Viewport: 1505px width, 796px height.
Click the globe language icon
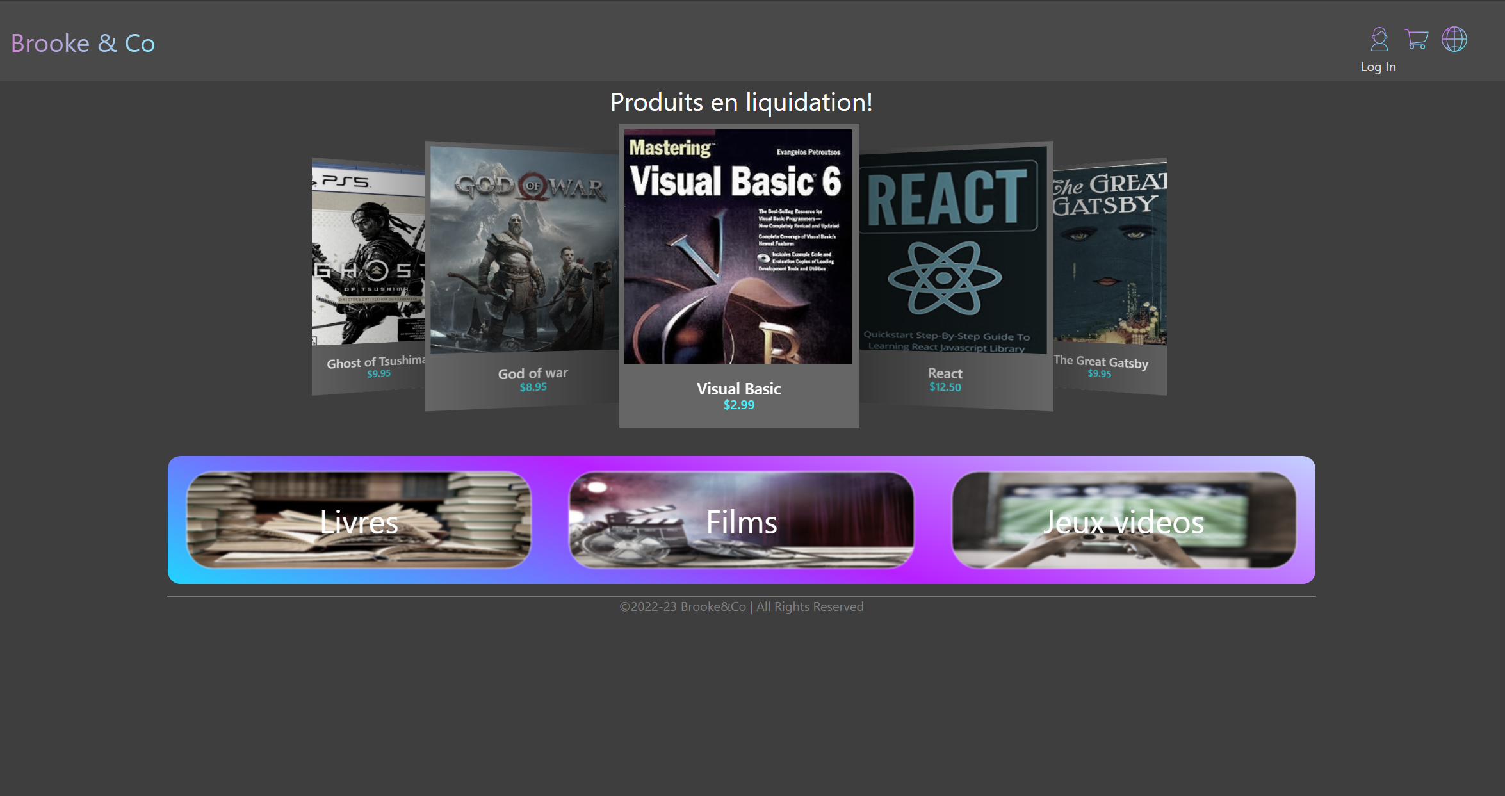(1454, 40)
